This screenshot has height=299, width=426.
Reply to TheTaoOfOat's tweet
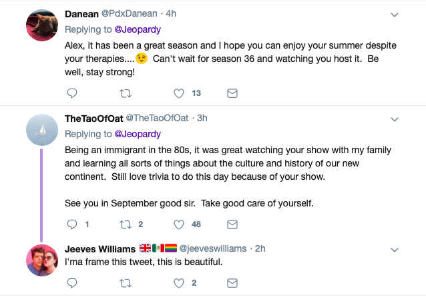point(72,224)
